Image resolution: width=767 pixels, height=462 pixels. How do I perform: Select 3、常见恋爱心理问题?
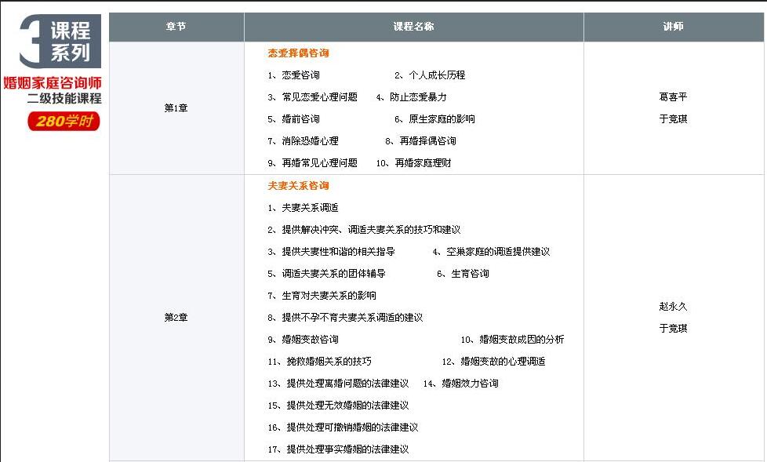(x=313, y=97)
